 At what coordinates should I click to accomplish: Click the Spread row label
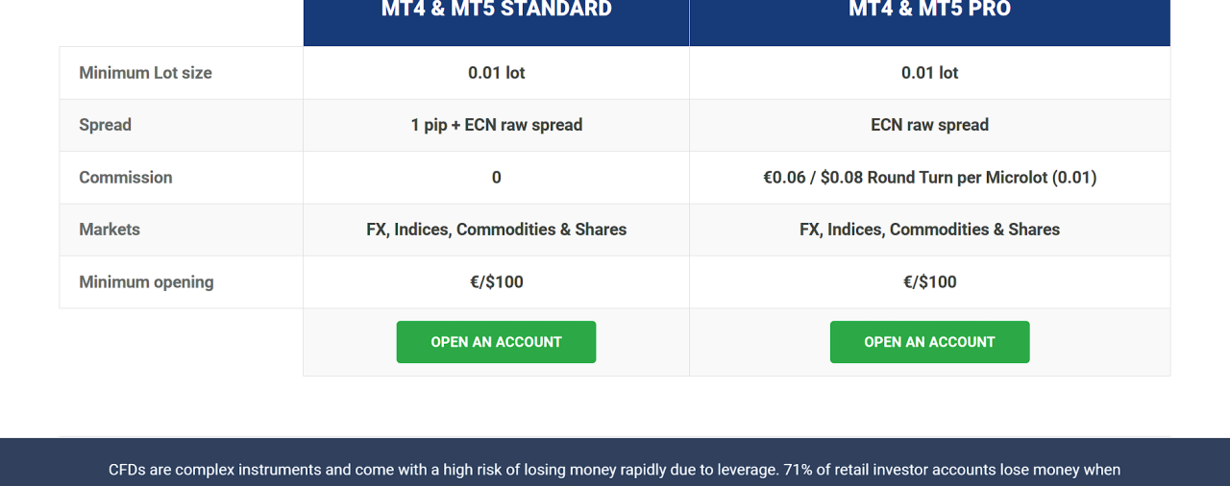tap(105, 125)
